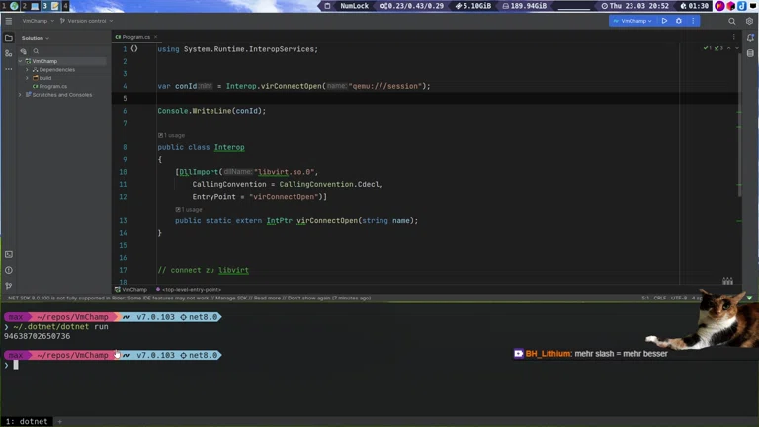Click the Firefox-like round tray icon
Viewport: 759px width, 427px height.
coord(719,6)
